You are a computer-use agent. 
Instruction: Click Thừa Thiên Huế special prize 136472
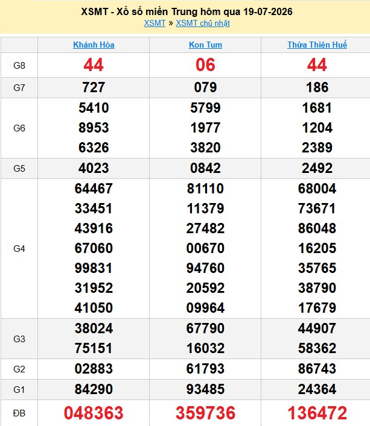coord(317,413)
